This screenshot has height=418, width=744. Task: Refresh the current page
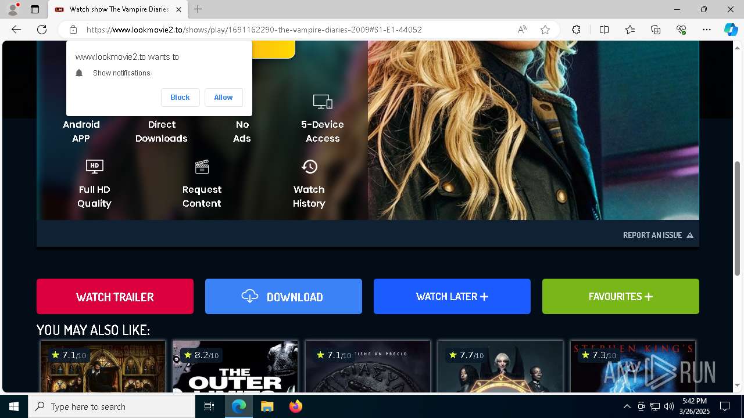click(x=42, y=30)
